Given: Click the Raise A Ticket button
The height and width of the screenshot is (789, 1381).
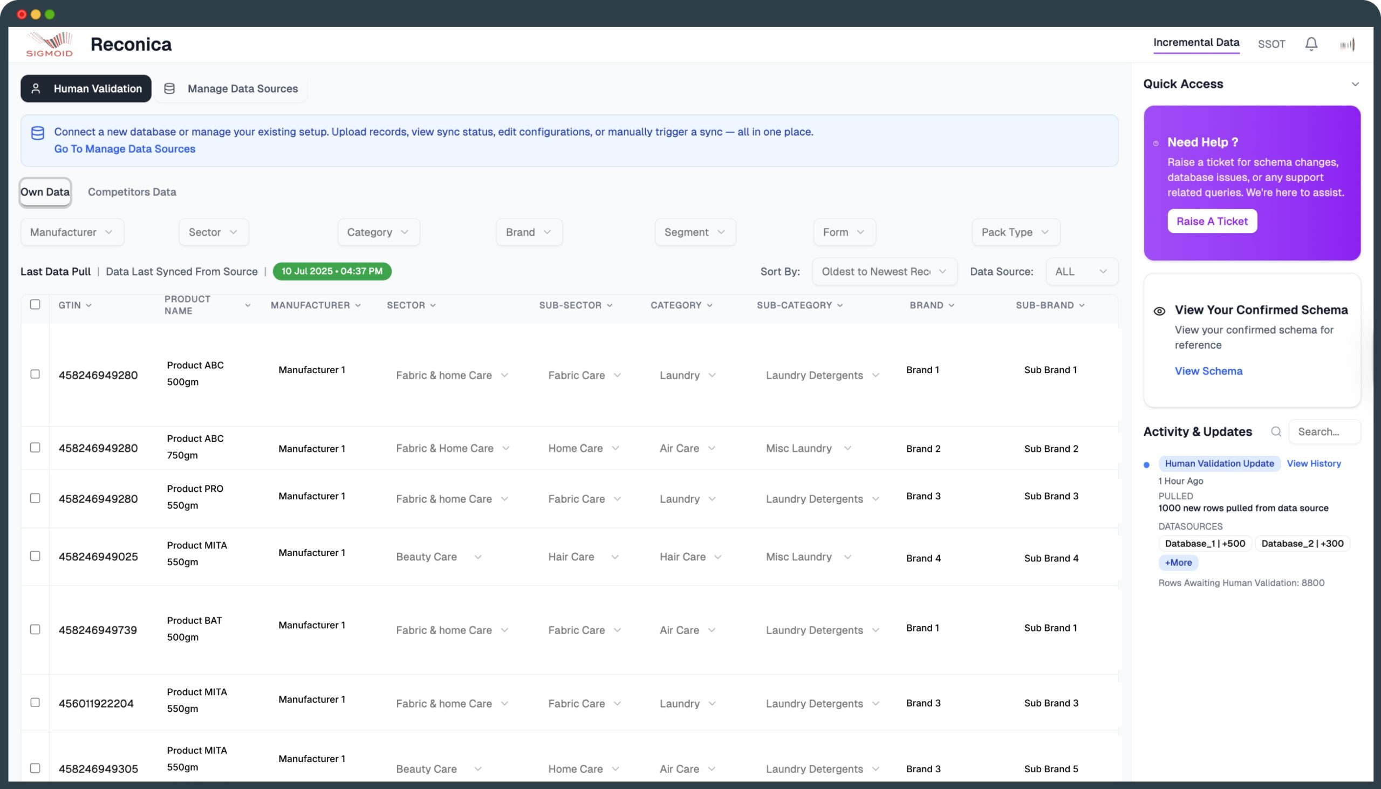Looking at the screenshot, I should click(x=1212, y=221).
